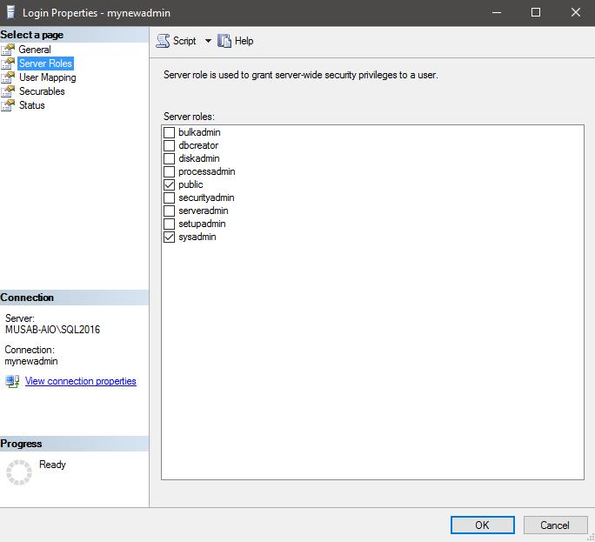
Task: Click the dialog resize grip corner
Action: click(591, 538)
